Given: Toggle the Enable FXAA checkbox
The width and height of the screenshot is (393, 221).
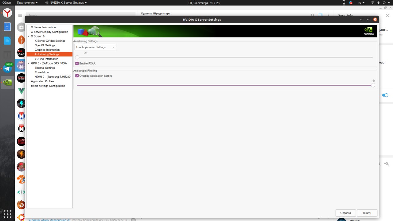Looking at the screenshot, I should click(77, 64).
